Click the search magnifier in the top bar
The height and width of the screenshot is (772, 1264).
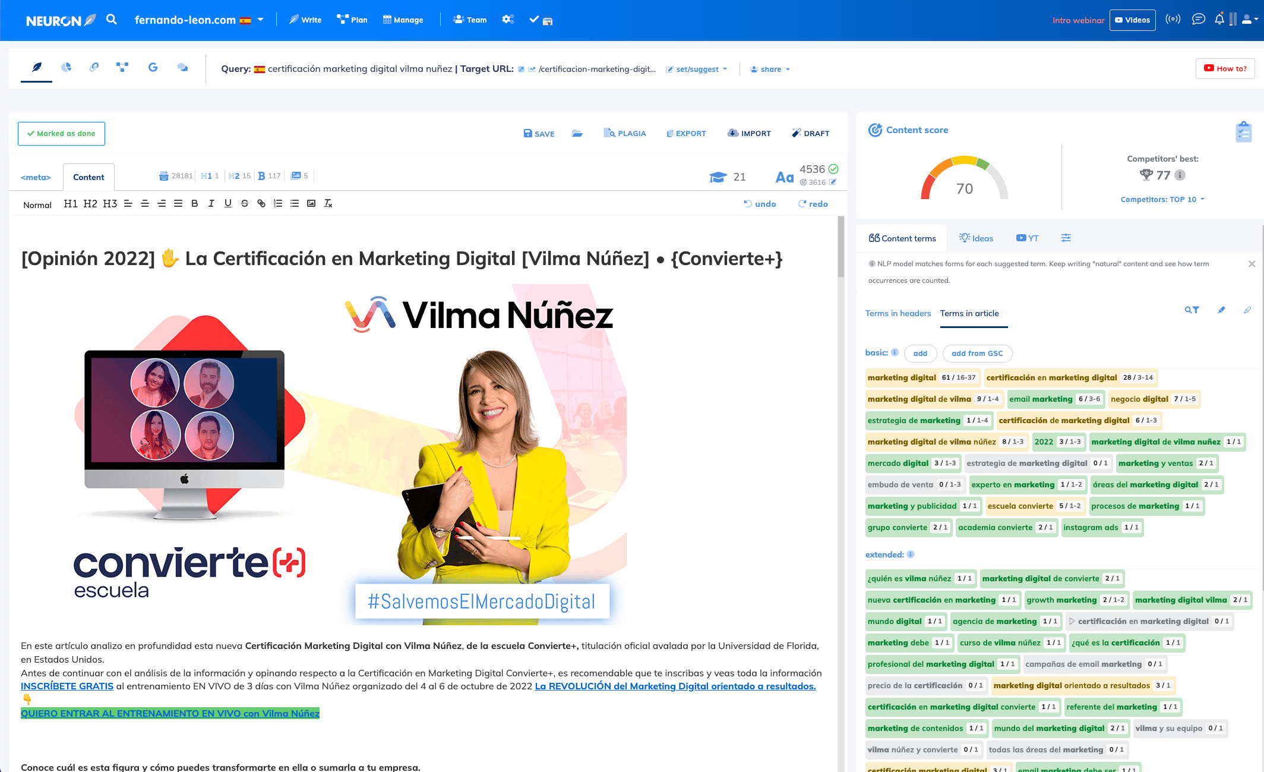[x=111, y=20]
